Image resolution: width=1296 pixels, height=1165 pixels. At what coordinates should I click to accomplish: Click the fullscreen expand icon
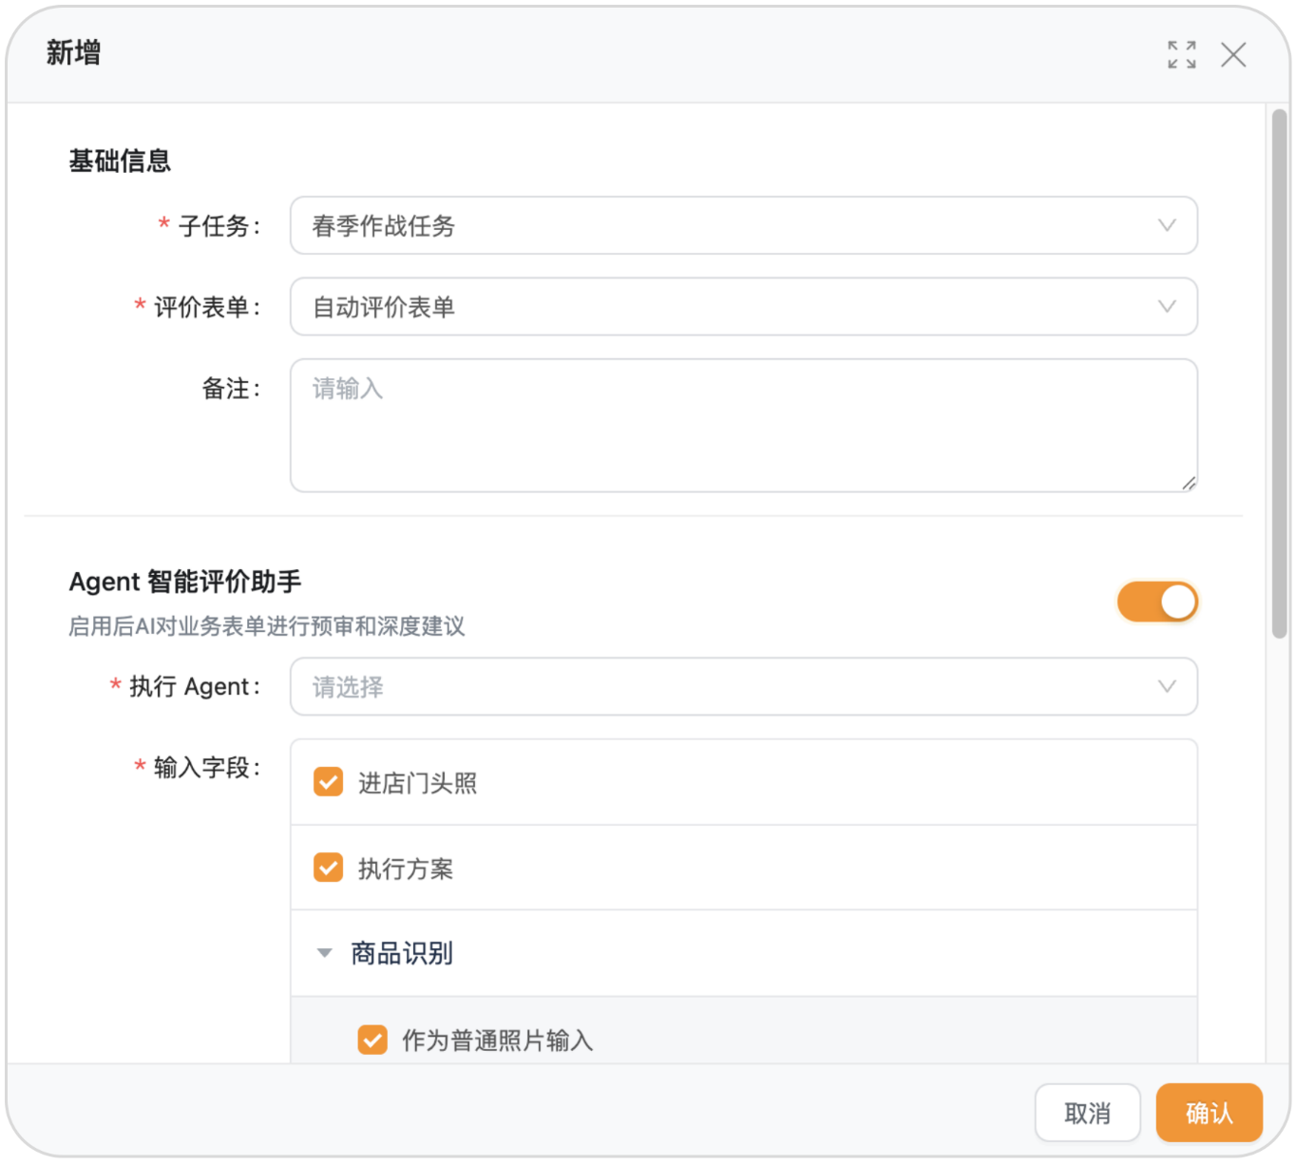pos(1181,55)
